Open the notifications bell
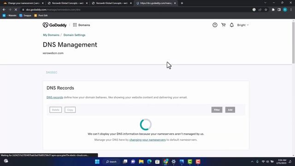The image size is (295, 166). pos(231,25)
